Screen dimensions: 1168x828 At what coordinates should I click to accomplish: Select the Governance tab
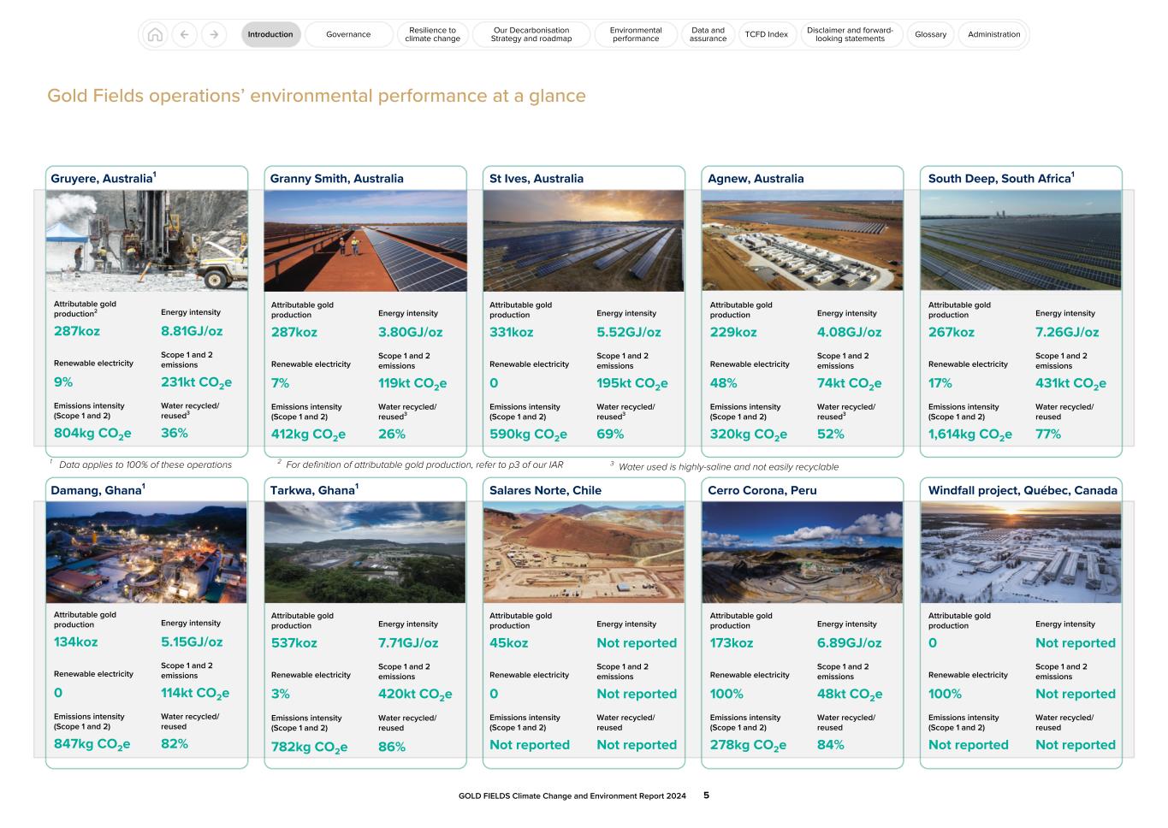(347, 34)
